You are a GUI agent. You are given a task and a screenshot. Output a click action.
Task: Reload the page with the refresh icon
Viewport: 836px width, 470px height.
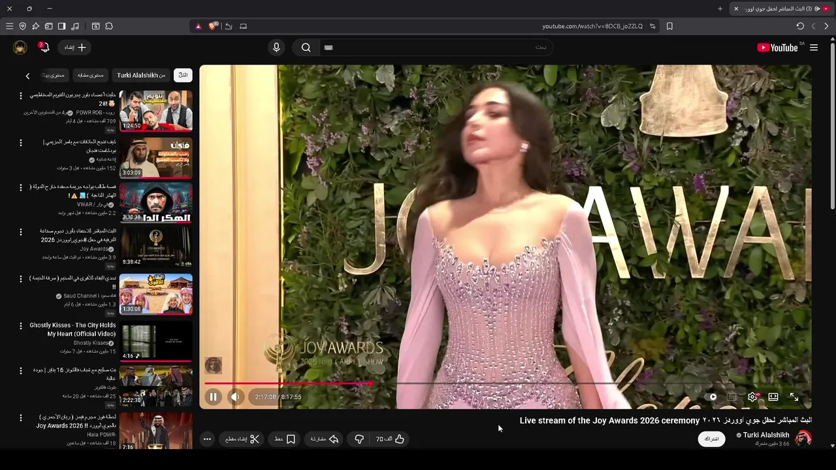click(x=800, y=26)
